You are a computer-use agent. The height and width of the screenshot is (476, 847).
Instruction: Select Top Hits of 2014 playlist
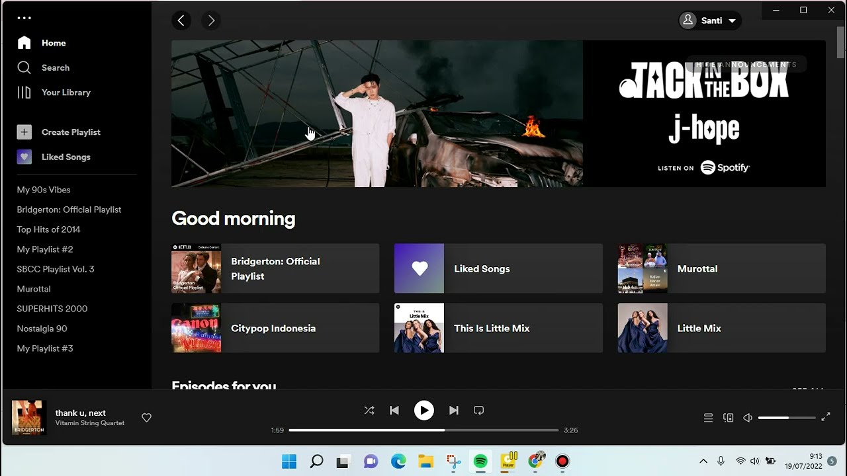[48, 229]
